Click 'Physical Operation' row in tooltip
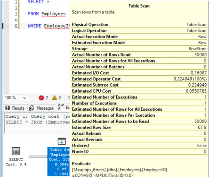The height and width of the screenshot is (177, 209). coord(139,24)
